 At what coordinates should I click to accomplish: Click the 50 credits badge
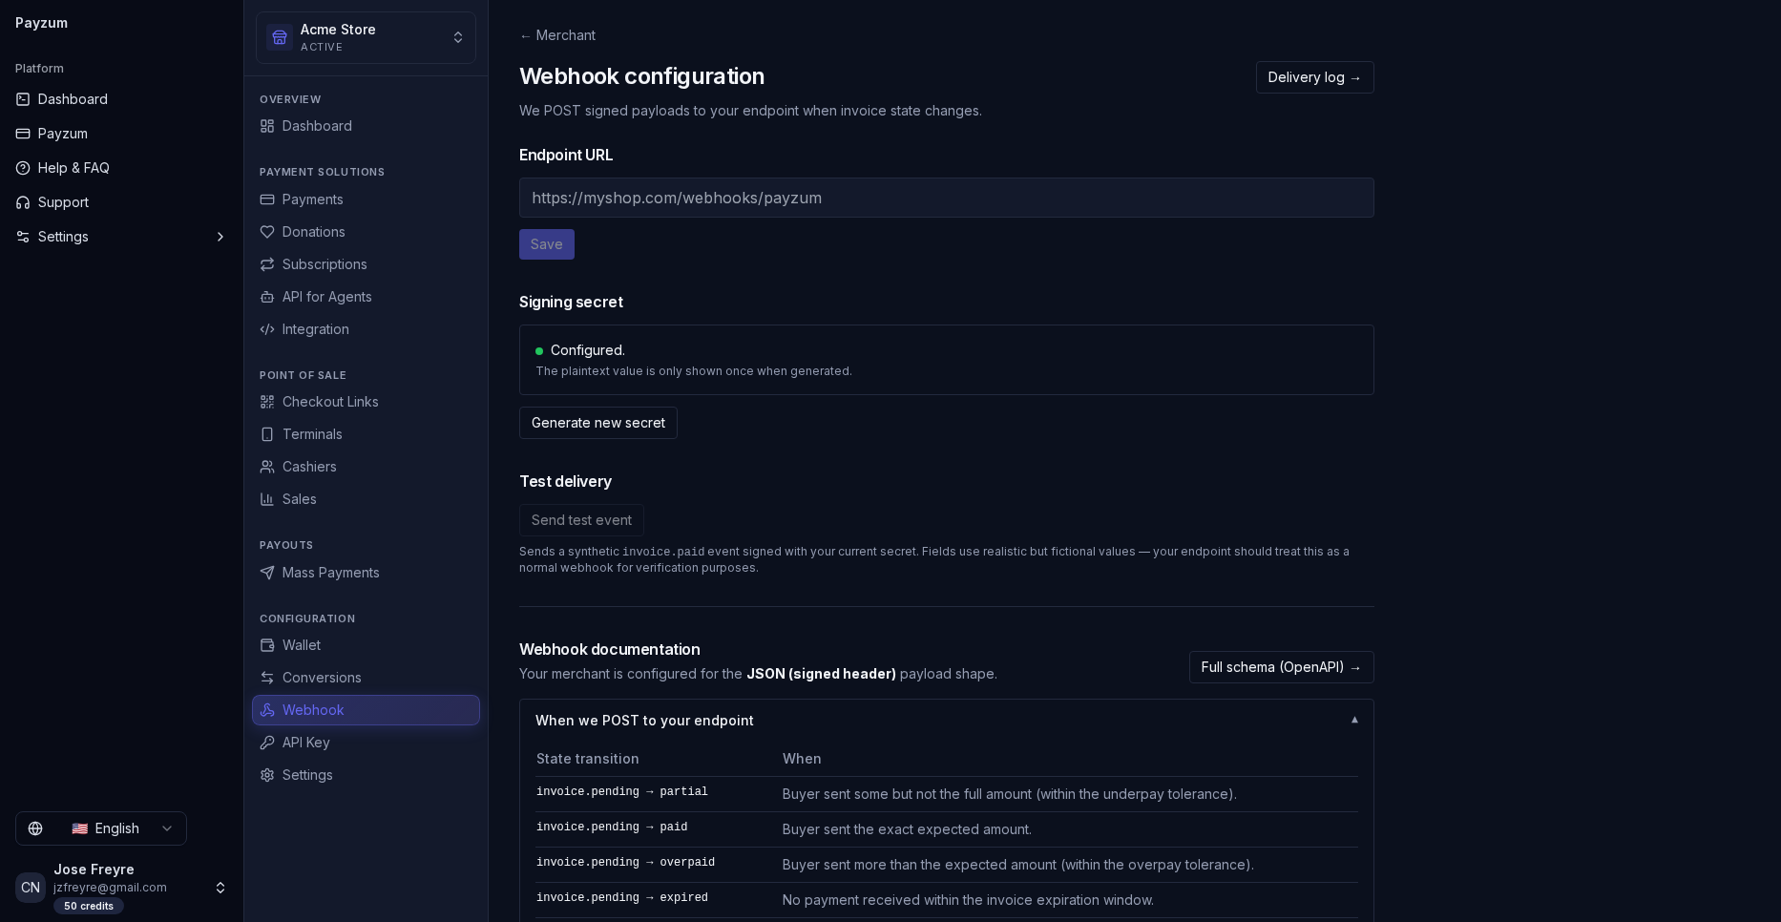89,906
